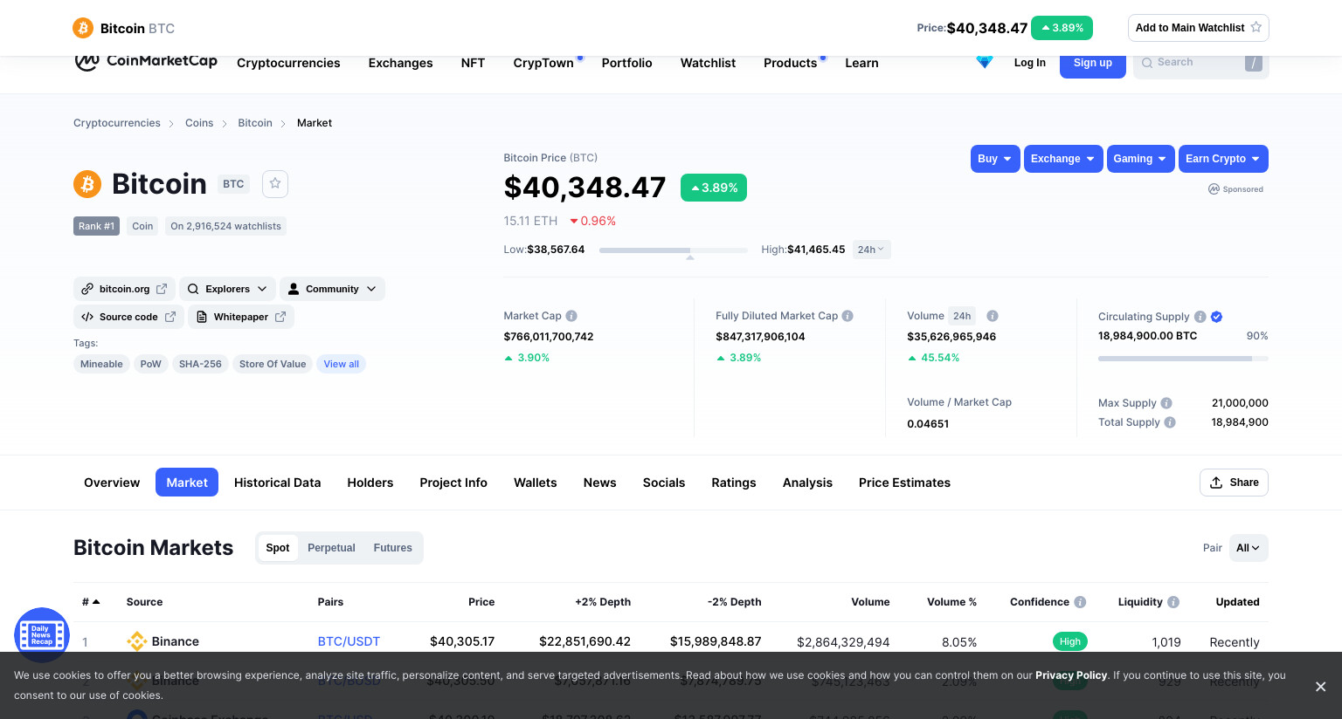The image size is (1342, 719).
Task: Click the Sponsored label icon
Action: pos(1214,189)
